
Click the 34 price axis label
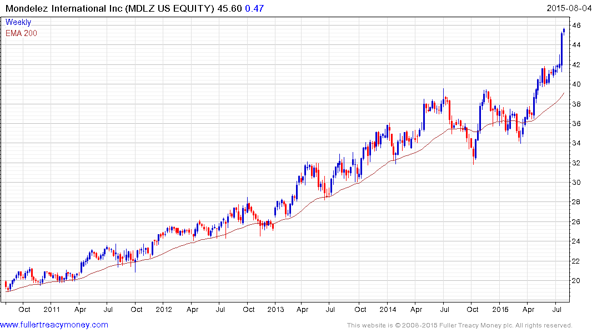point(576,143)
